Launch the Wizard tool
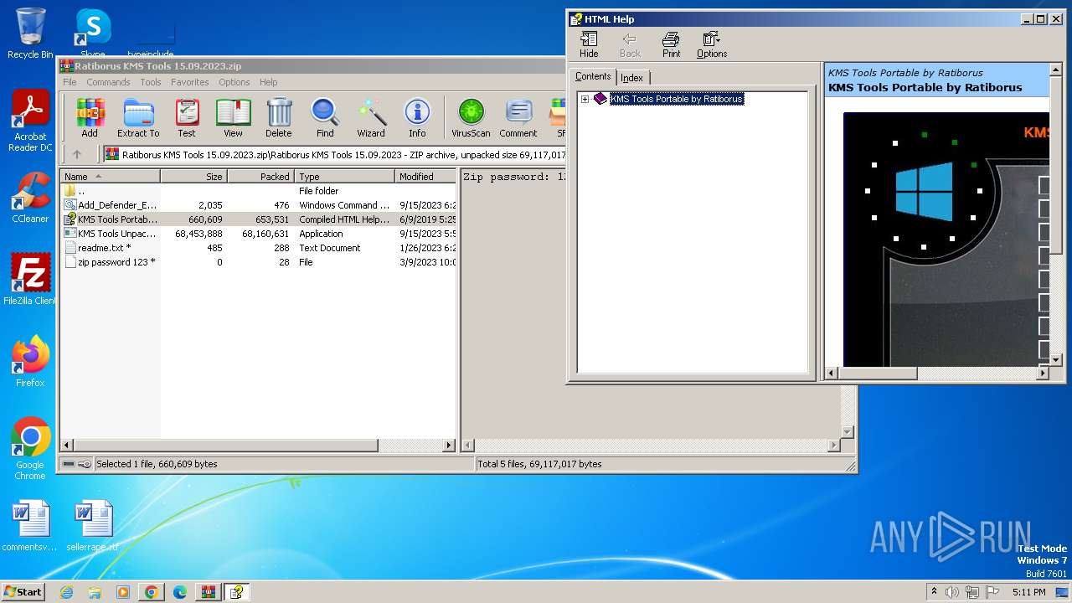The image size is (1072, 603). click(x=371, y=117)
